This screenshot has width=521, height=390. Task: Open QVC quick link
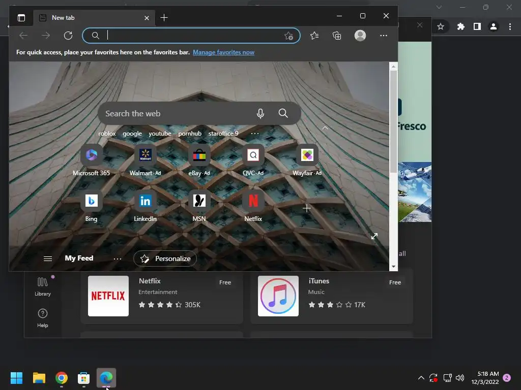[x=253, y=161]
